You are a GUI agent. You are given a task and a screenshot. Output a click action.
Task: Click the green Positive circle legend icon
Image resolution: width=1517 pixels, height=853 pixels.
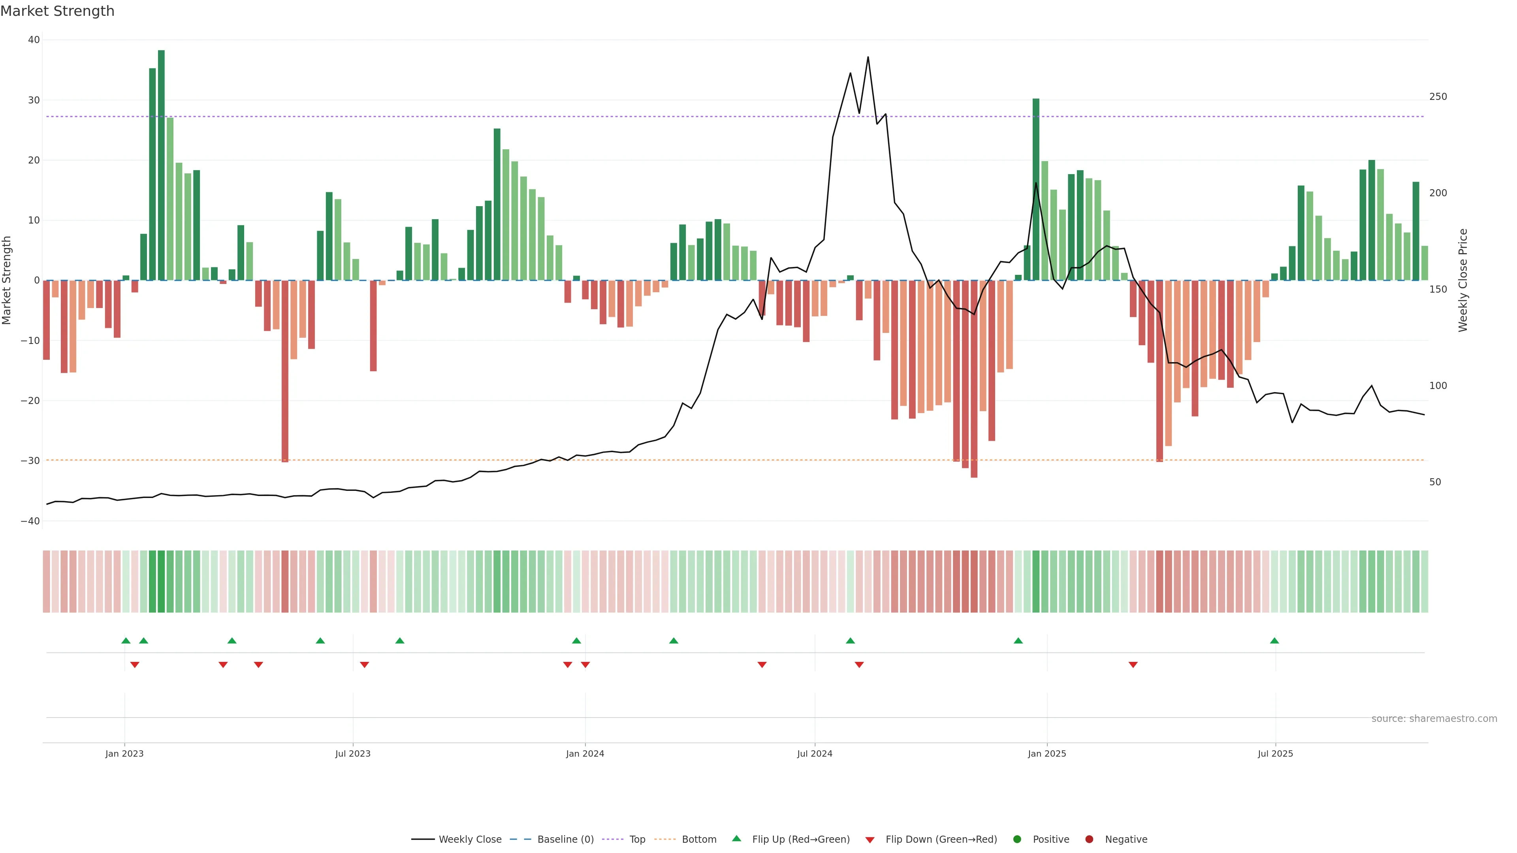coord(1017,840)
